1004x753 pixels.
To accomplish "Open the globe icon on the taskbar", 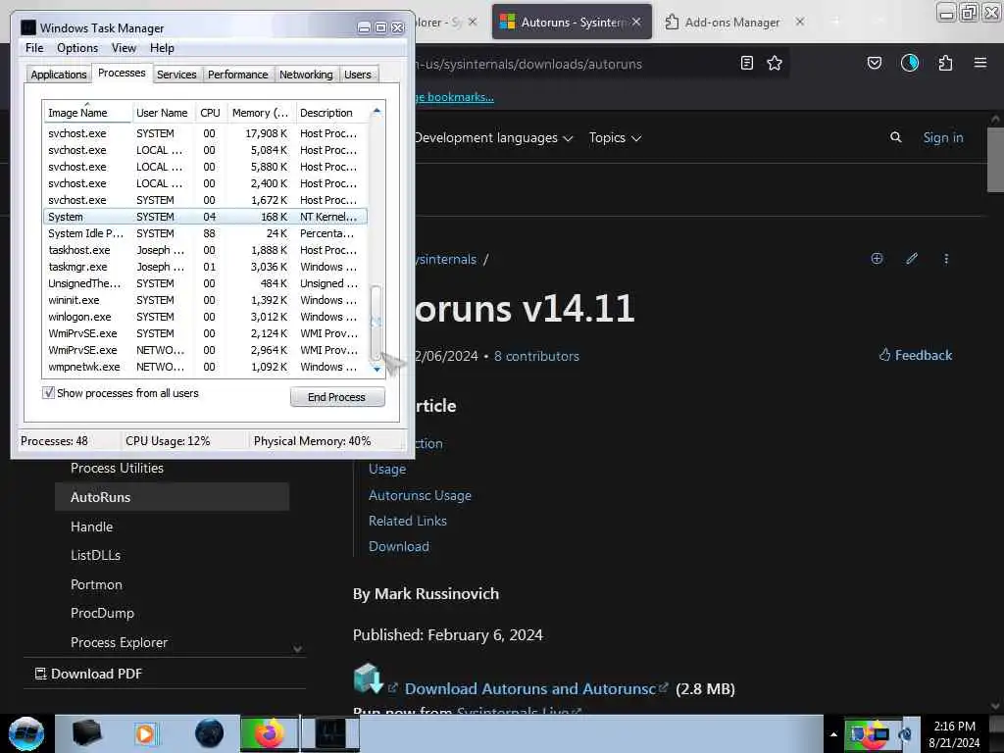I will pos(210,733).
